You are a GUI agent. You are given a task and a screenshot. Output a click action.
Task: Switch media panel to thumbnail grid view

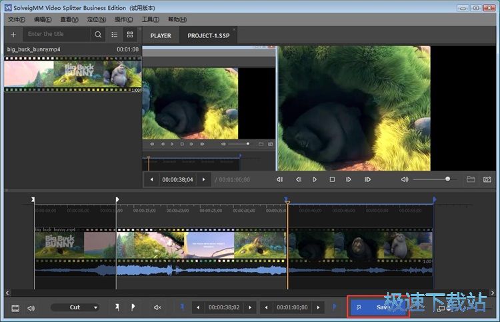[130, 35]
